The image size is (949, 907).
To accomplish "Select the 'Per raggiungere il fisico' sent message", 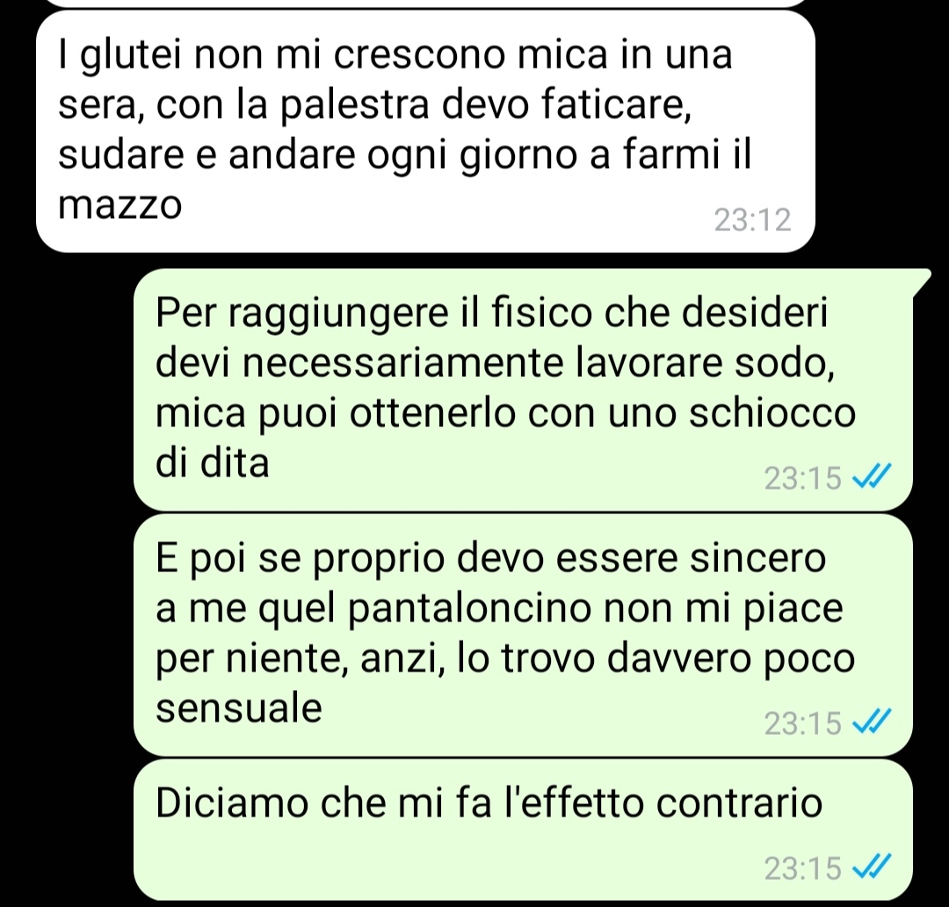I will tap(523, 389).
